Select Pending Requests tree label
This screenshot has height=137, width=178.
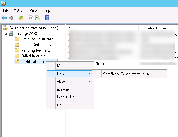[x=36, y=50]
